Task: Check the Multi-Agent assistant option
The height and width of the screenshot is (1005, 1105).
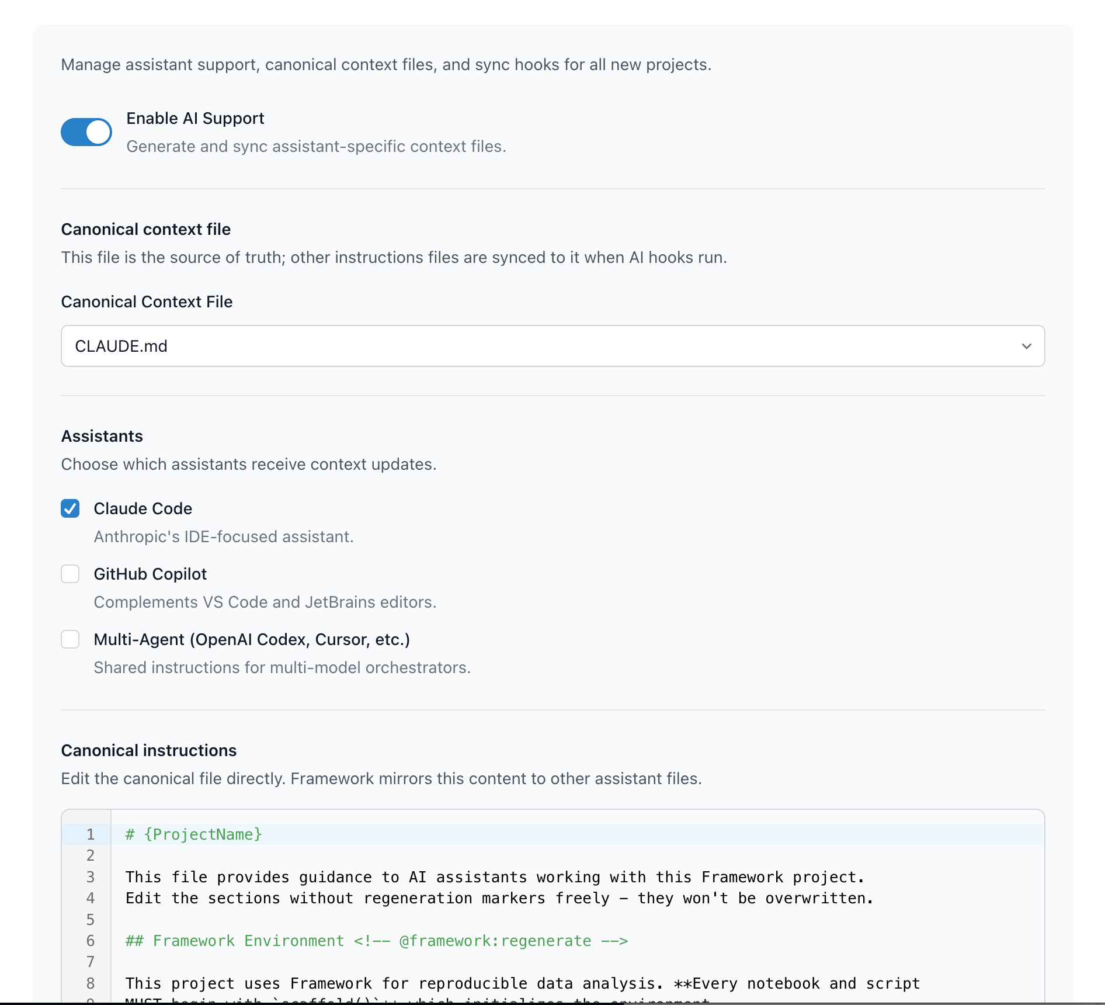Action: [70, 640]
